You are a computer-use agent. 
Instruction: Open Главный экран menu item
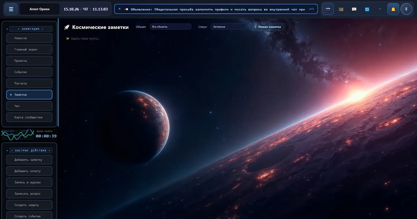[x=29, y=49]
